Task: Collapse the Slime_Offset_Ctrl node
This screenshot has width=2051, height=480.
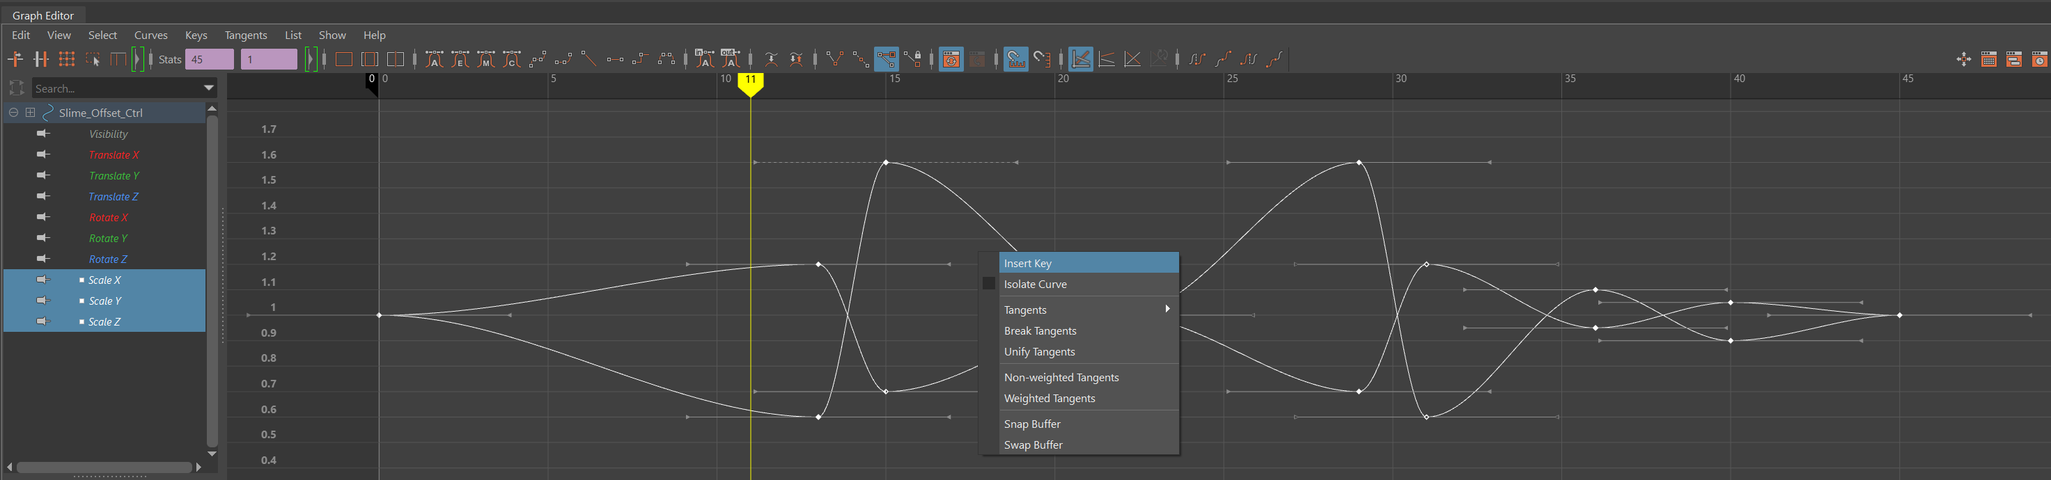Action: click(13, 113)
